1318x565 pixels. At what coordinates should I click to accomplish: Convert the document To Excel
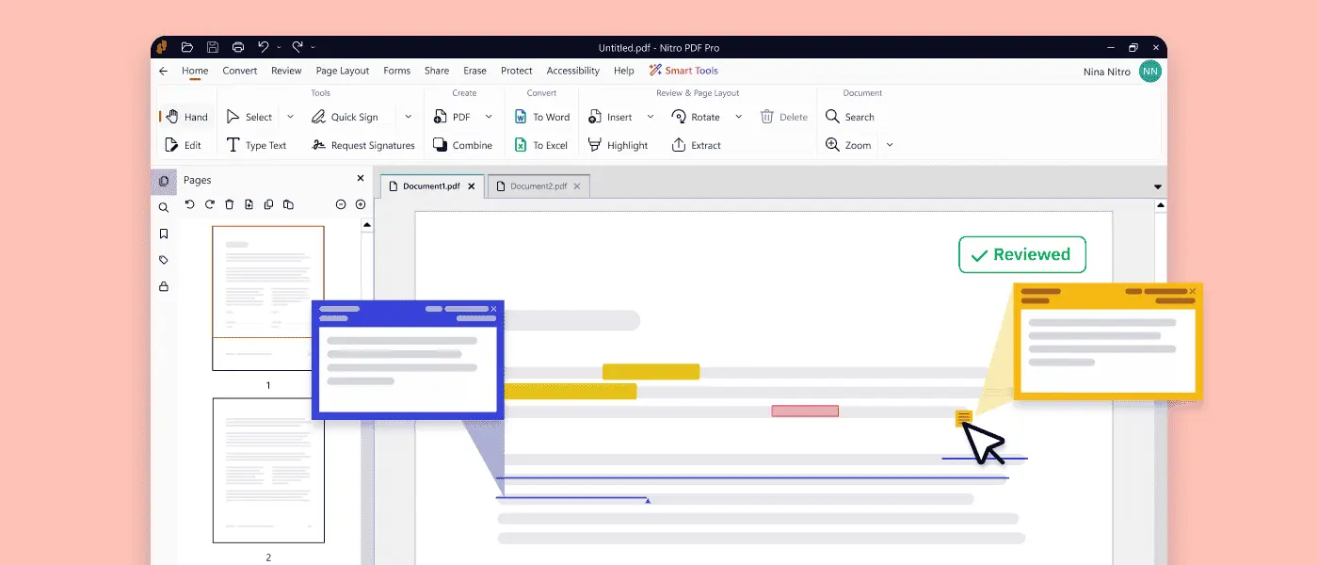pos(541,145)
